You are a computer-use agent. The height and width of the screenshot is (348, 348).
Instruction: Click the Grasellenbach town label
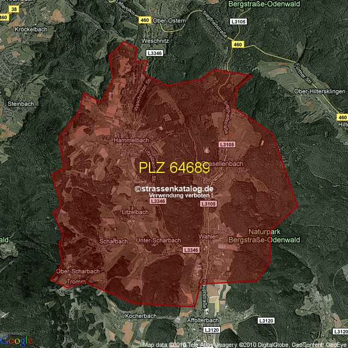[223, 163]
